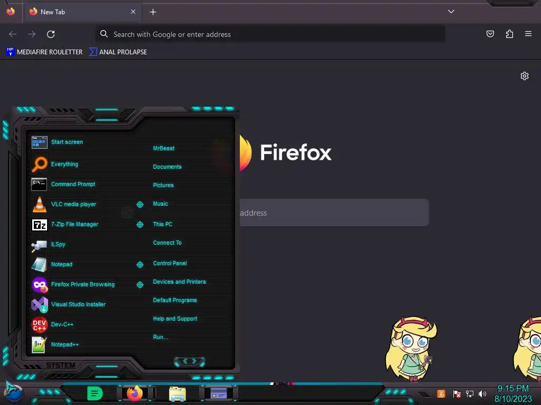The width and height of the screenshot is (541, 405).
Task: Open the volume speaker tray icon
Action: [482, 393]
